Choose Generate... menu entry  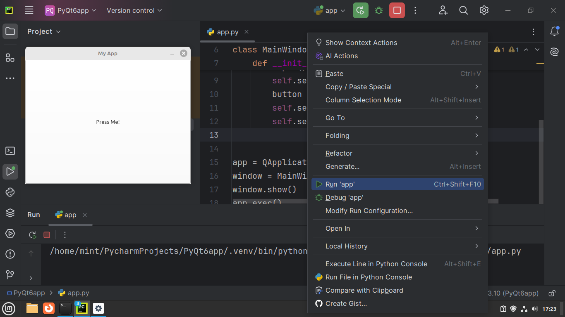click(397, 166)
